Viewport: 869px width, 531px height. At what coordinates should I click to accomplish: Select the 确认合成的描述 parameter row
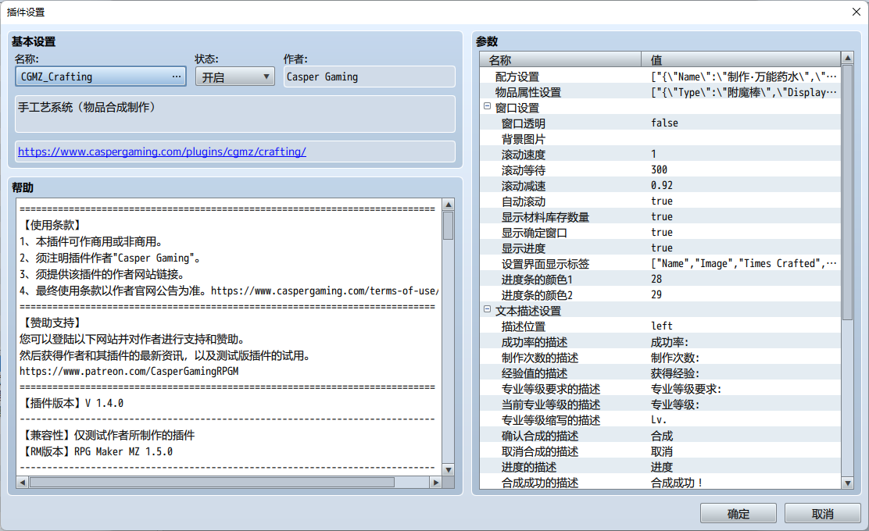(x=660, y=436)
